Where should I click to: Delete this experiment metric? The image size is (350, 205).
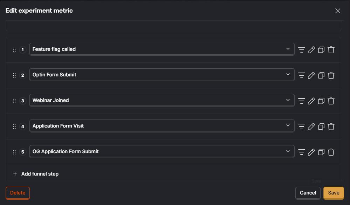(18, 193)
